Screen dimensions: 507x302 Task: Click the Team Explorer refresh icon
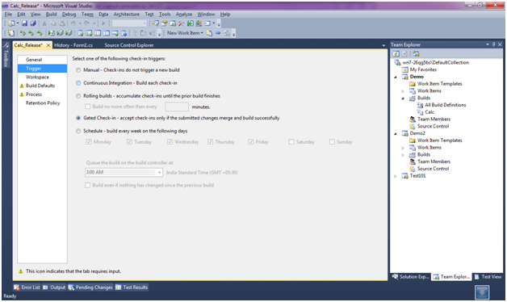[x=396, y=53]
